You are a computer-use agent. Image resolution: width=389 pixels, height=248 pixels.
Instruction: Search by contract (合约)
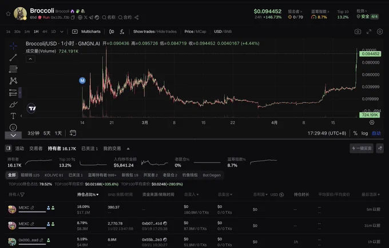[x=125, y=17]
